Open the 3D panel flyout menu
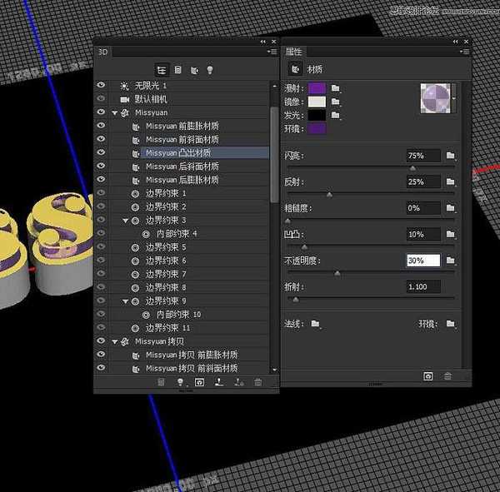This screenshot has height=492, width=500. [x=272, y=52]
